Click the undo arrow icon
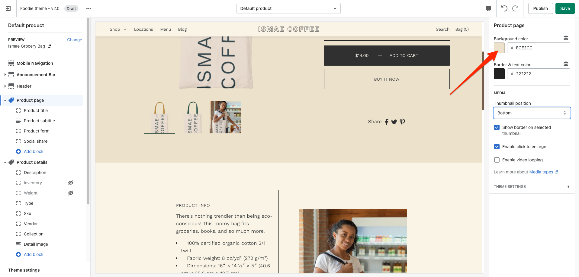This screenshot has height=277, width=579. pos(504,8)
